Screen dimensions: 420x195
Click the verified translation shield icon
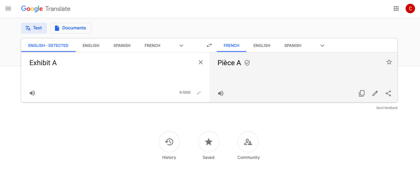pos(247,63)
